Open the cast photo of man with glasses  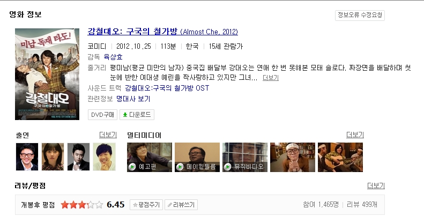pyautogui.click(x=27, y=157)
